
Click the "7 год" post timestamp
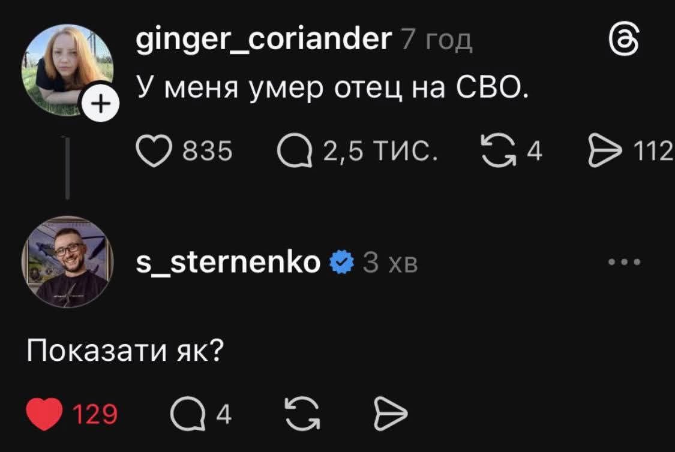436,41
